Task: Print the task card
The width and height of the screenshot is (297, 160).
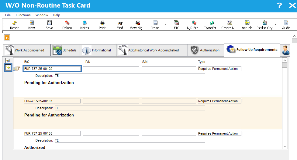Action: point(102,25)
